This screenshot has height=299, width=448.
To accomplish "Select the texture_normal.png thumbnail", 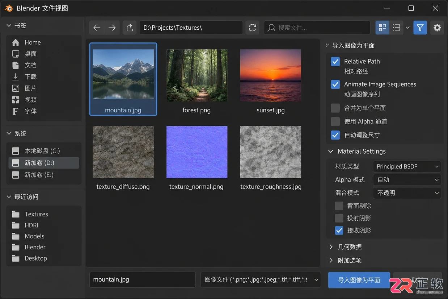I will tap(197, 152).
